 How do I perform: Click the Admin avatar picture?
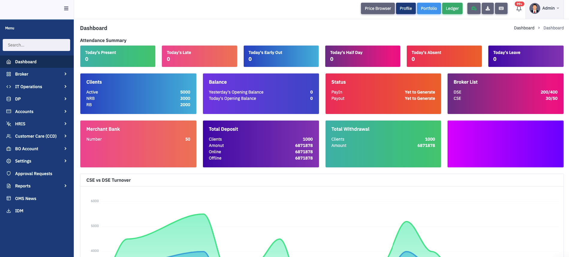pyautogui.click(x=535, y=8)
